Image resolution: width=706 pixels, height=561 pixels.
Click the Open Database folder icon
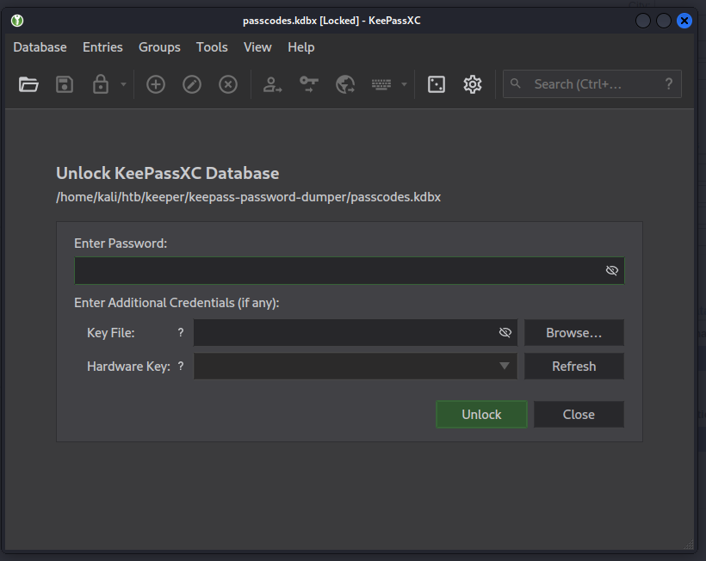coord(29,84)
